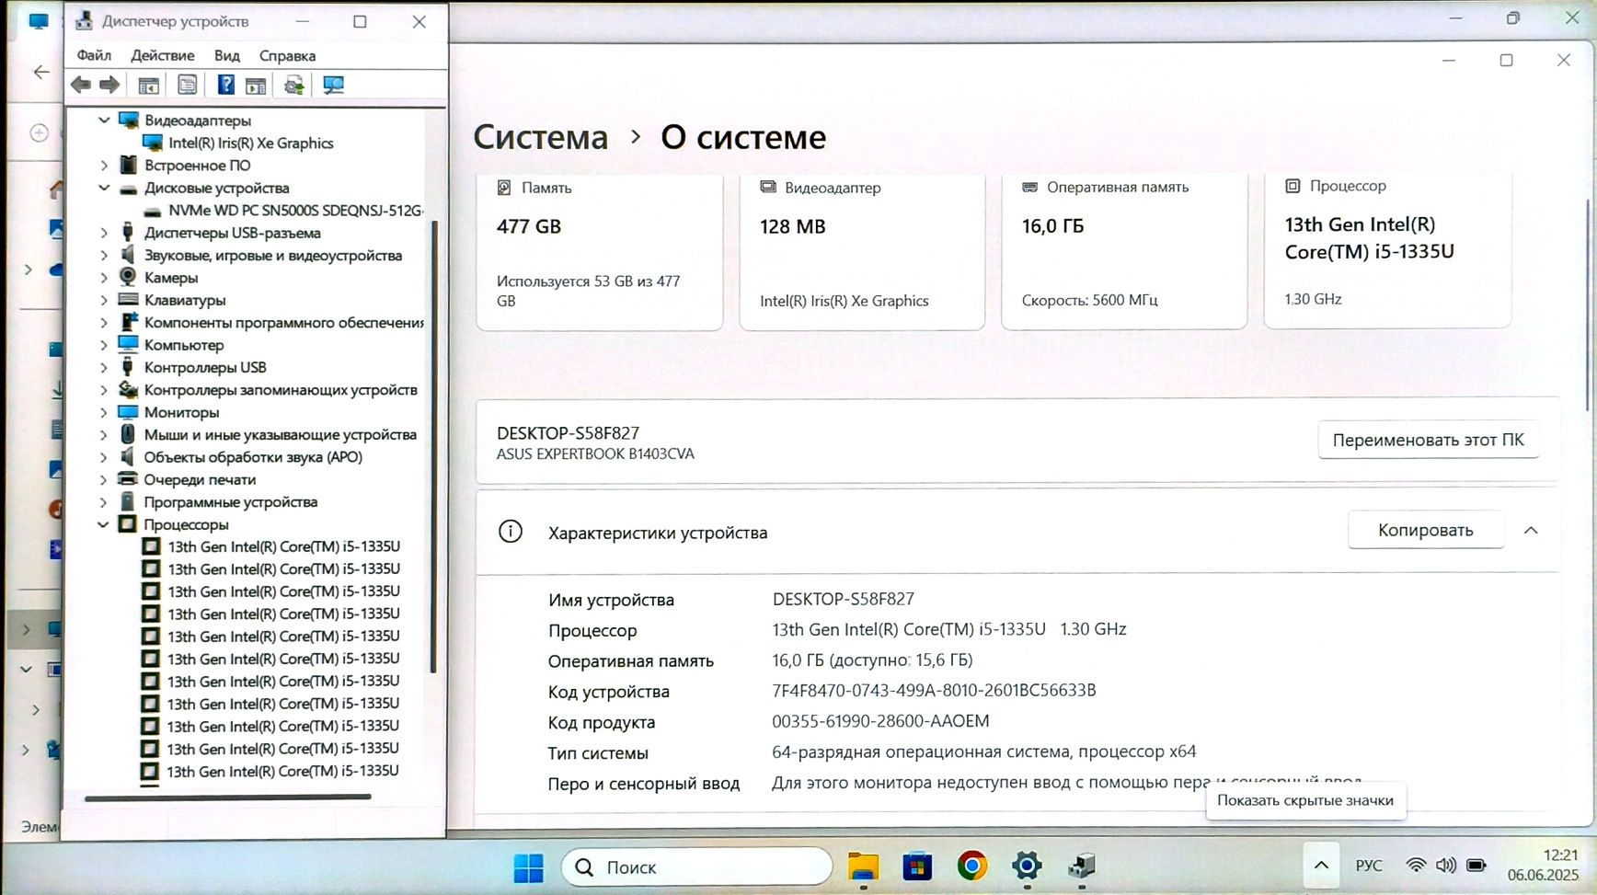Collapse the Видеоадаптеры node
Viewport: 1597px width, 895px height.
(104, 120)
